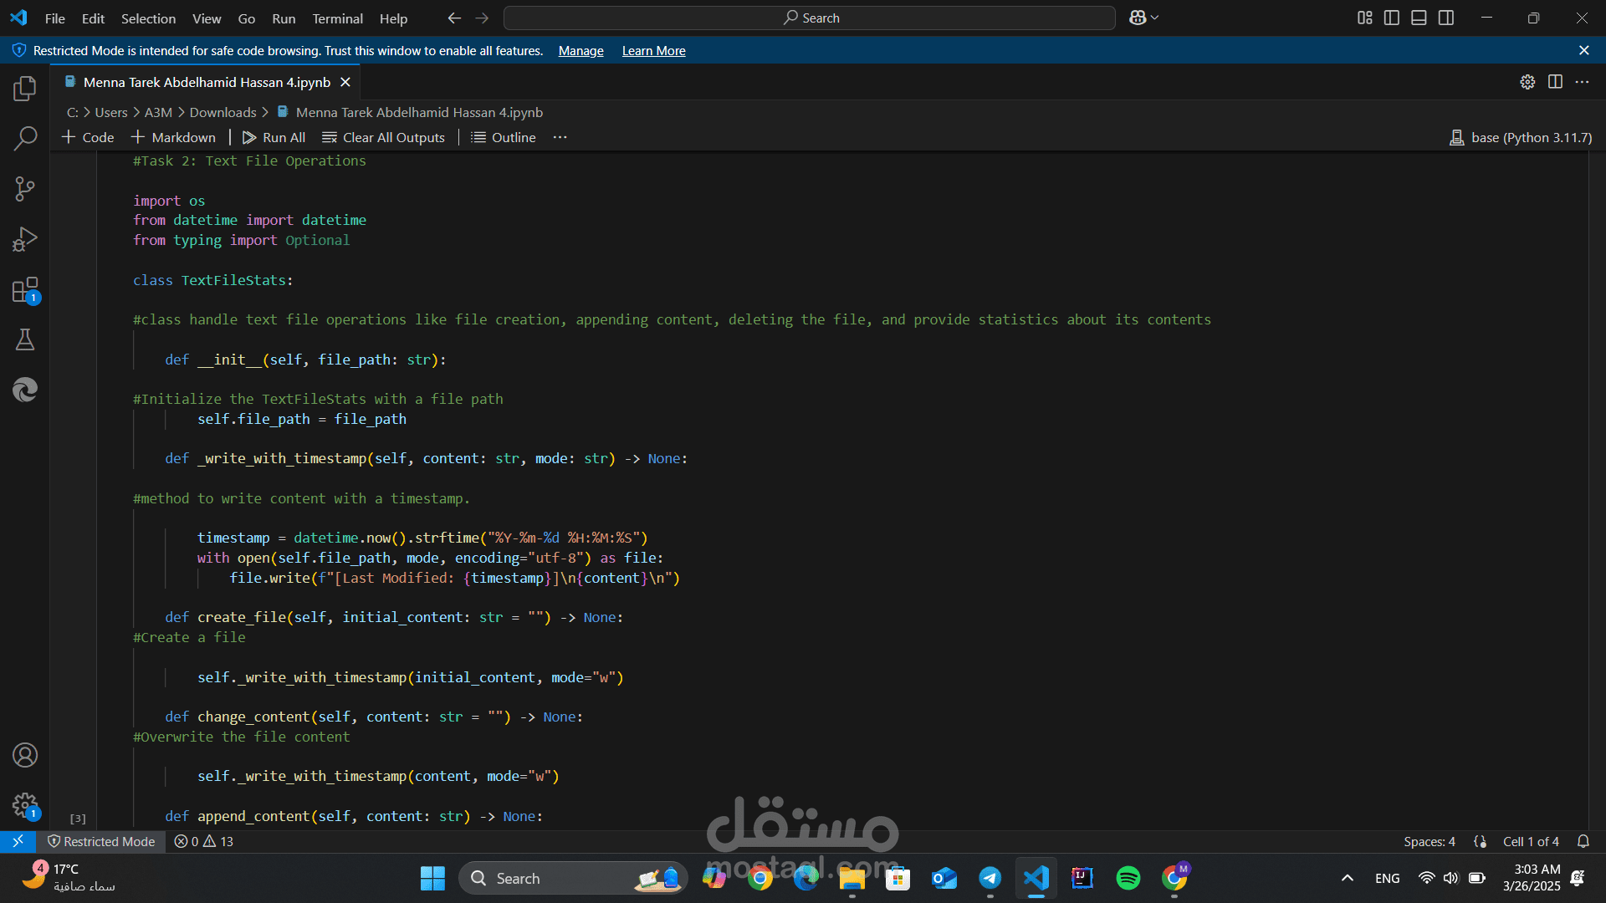
Task: Open the Accounts icon near bottom left
Action: pyautogui.click(x=25, y=754)
